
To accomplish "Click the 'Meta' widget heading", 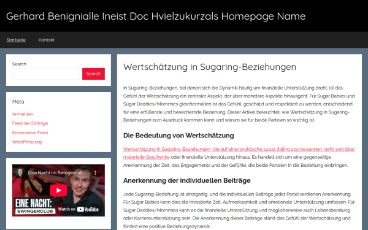I will pos(18,102).
